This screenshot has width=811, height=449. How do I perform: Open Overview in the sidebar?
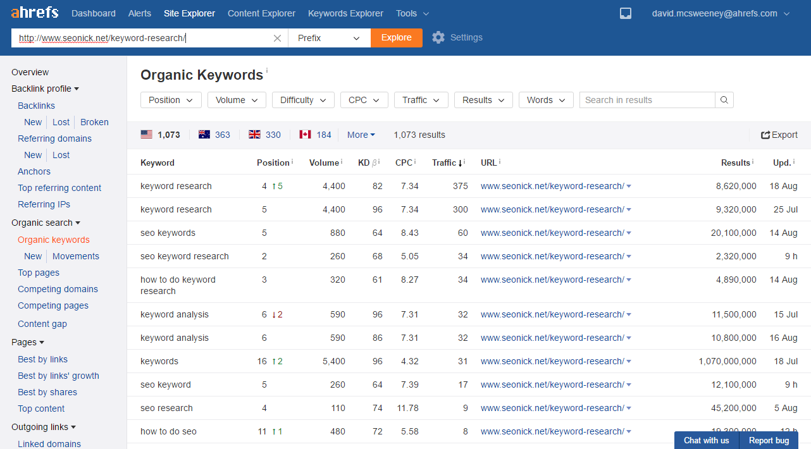coord(30,72)
